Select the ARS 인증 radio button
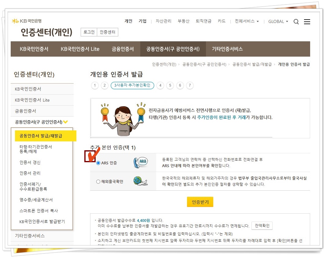The width and height of the screenshot is (330, 258). [x=98, y=163]
